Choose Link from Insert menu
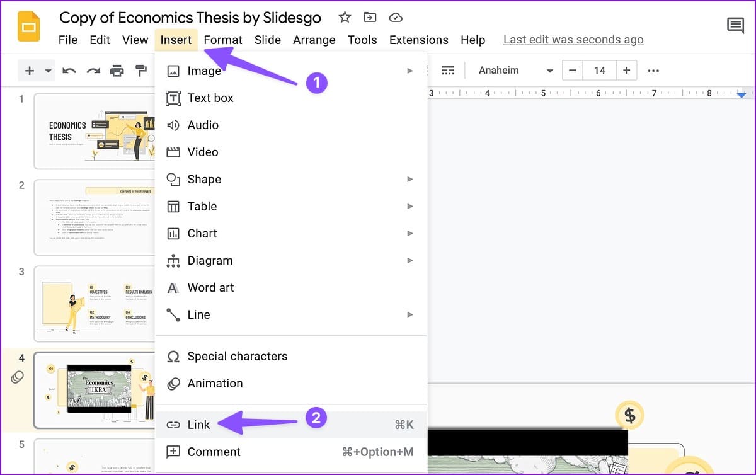This screenshot has width=756, height=475. click(290, 425)
